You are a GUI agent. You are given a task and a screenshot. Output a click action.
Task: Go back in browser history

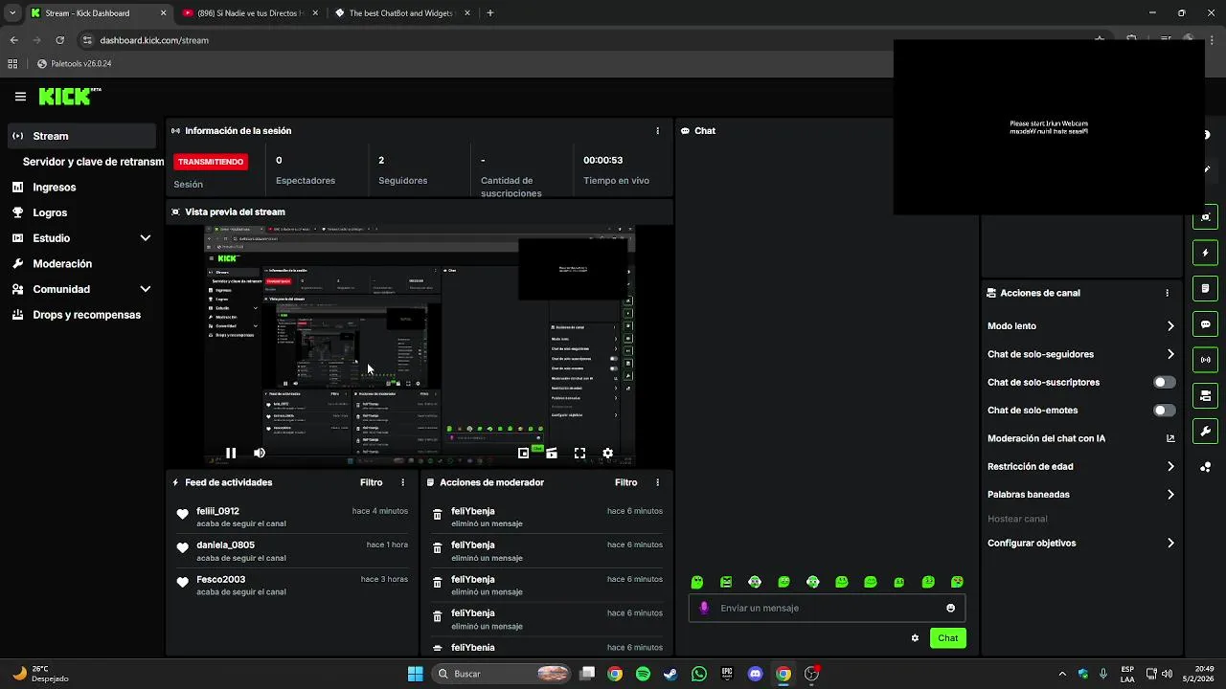click(13, 40)
